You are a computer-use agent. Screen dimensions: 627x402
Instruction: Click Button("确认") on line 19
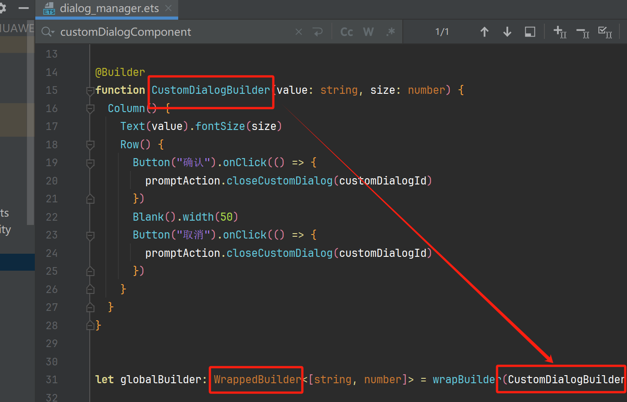175,163
